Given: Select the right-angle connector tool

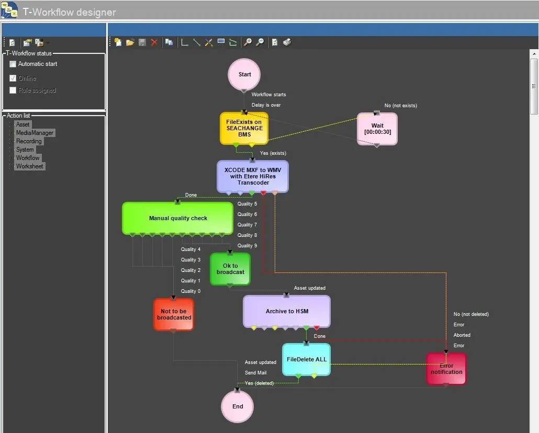Looking at the screenshot, I should pos(184,42).
